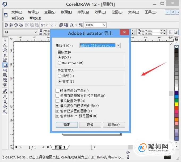Select the Interactive Fill tool
Image resolution: width=181 pixels, height=162 pixels.
[5, 111]
